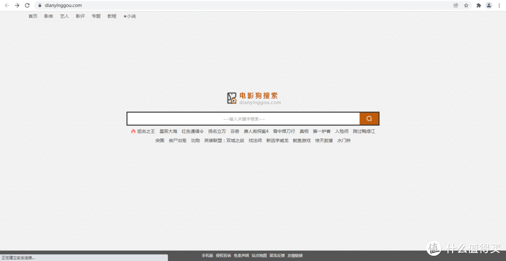
Task: Open the extensions puzzle icon
Action: [x=478, y=6]
